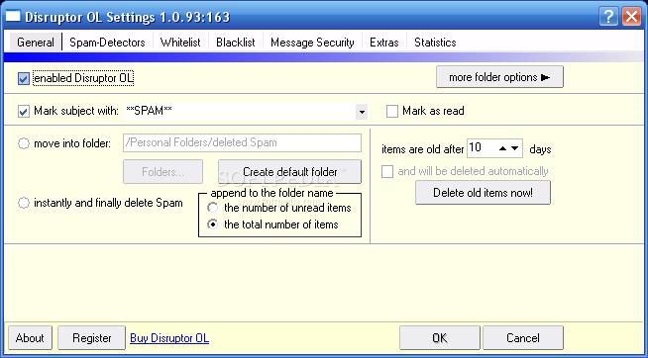
Task: Close the Disruptor OL Settings window
Action: (631, 17)
